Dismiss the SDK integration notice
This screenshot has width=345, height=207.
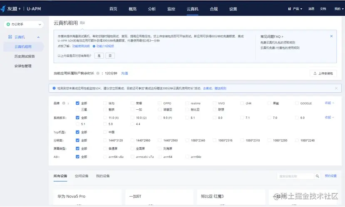[336, 88]
